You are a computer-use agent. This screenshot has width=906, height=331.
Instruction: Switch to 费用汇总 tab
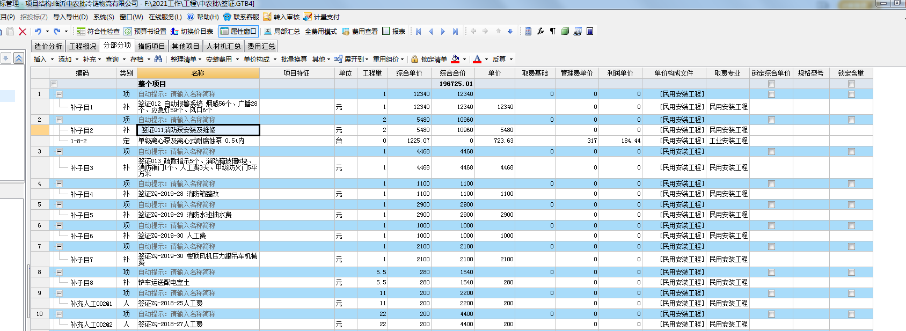point(261,46)
